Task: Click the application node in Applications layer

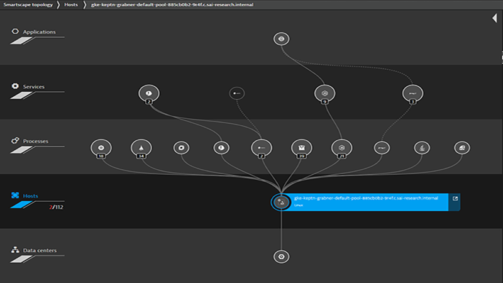Action: (282, 39)
